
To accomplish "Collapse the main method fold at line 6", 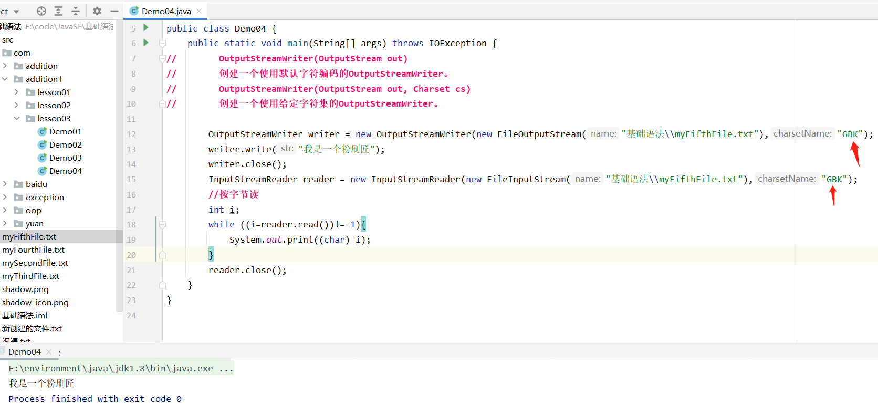I will (162, 43).
